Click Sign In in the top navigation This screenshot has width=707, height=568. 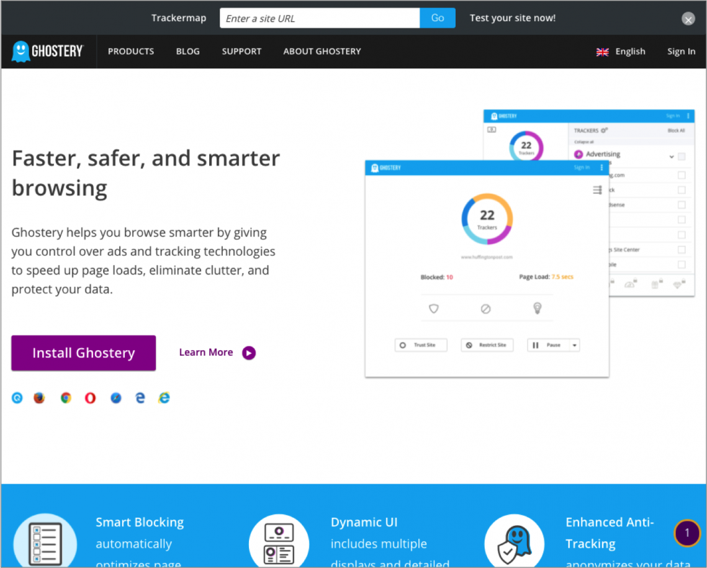point(681,52)
